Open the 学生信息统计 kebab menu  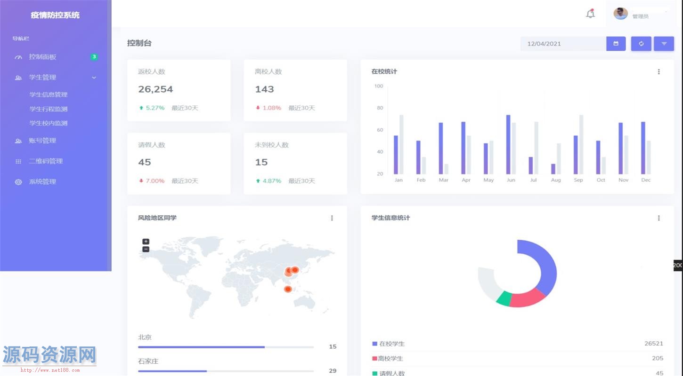(659, 218)
